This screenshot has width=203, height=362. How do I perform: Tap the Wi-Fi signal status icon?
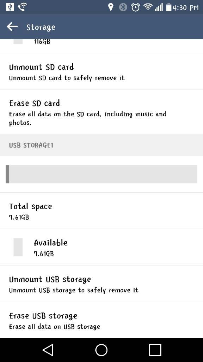147,7
